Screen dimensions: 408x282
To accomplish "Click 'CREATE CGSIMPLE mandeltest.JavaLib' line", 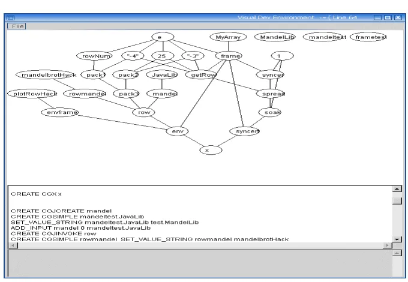I will coord(77,217).
